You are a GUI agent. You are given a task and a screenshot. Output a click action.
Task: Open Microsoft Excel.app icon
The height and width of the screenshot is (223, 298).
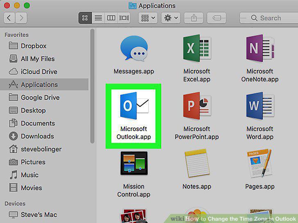click(x=197, y=48)
